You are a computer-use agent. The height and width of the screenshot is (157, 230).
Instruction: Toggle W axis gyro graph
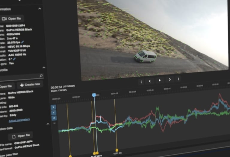coord(55,123)
